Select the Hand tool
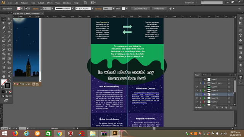This screenshot has height=137, width=244. point(4,76)
